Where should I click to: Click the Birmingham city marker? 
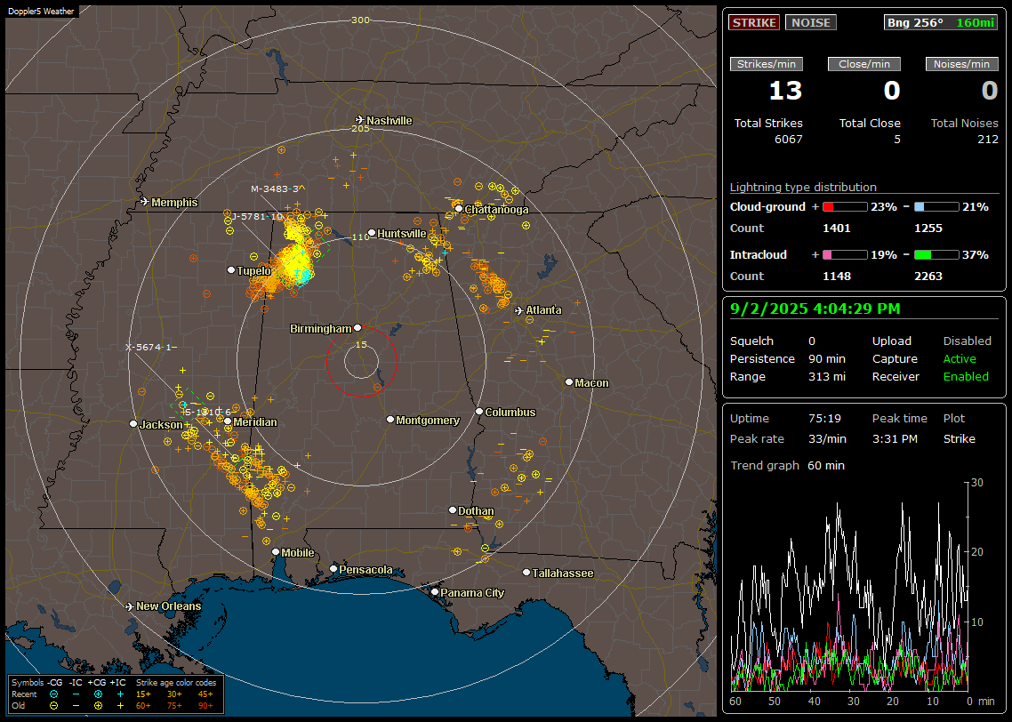357,328
